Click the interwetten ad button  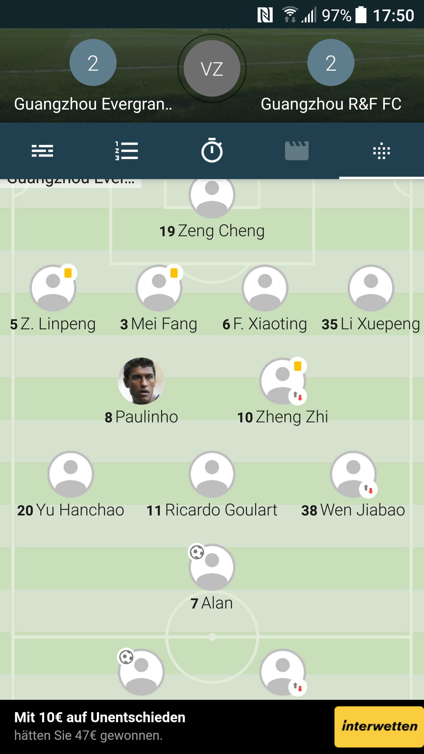(x=379, y=727)
